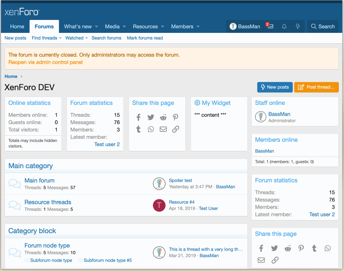Share on Pinterest from the top widget
Viewport: 344px width, 272px height.
point(176,117)
